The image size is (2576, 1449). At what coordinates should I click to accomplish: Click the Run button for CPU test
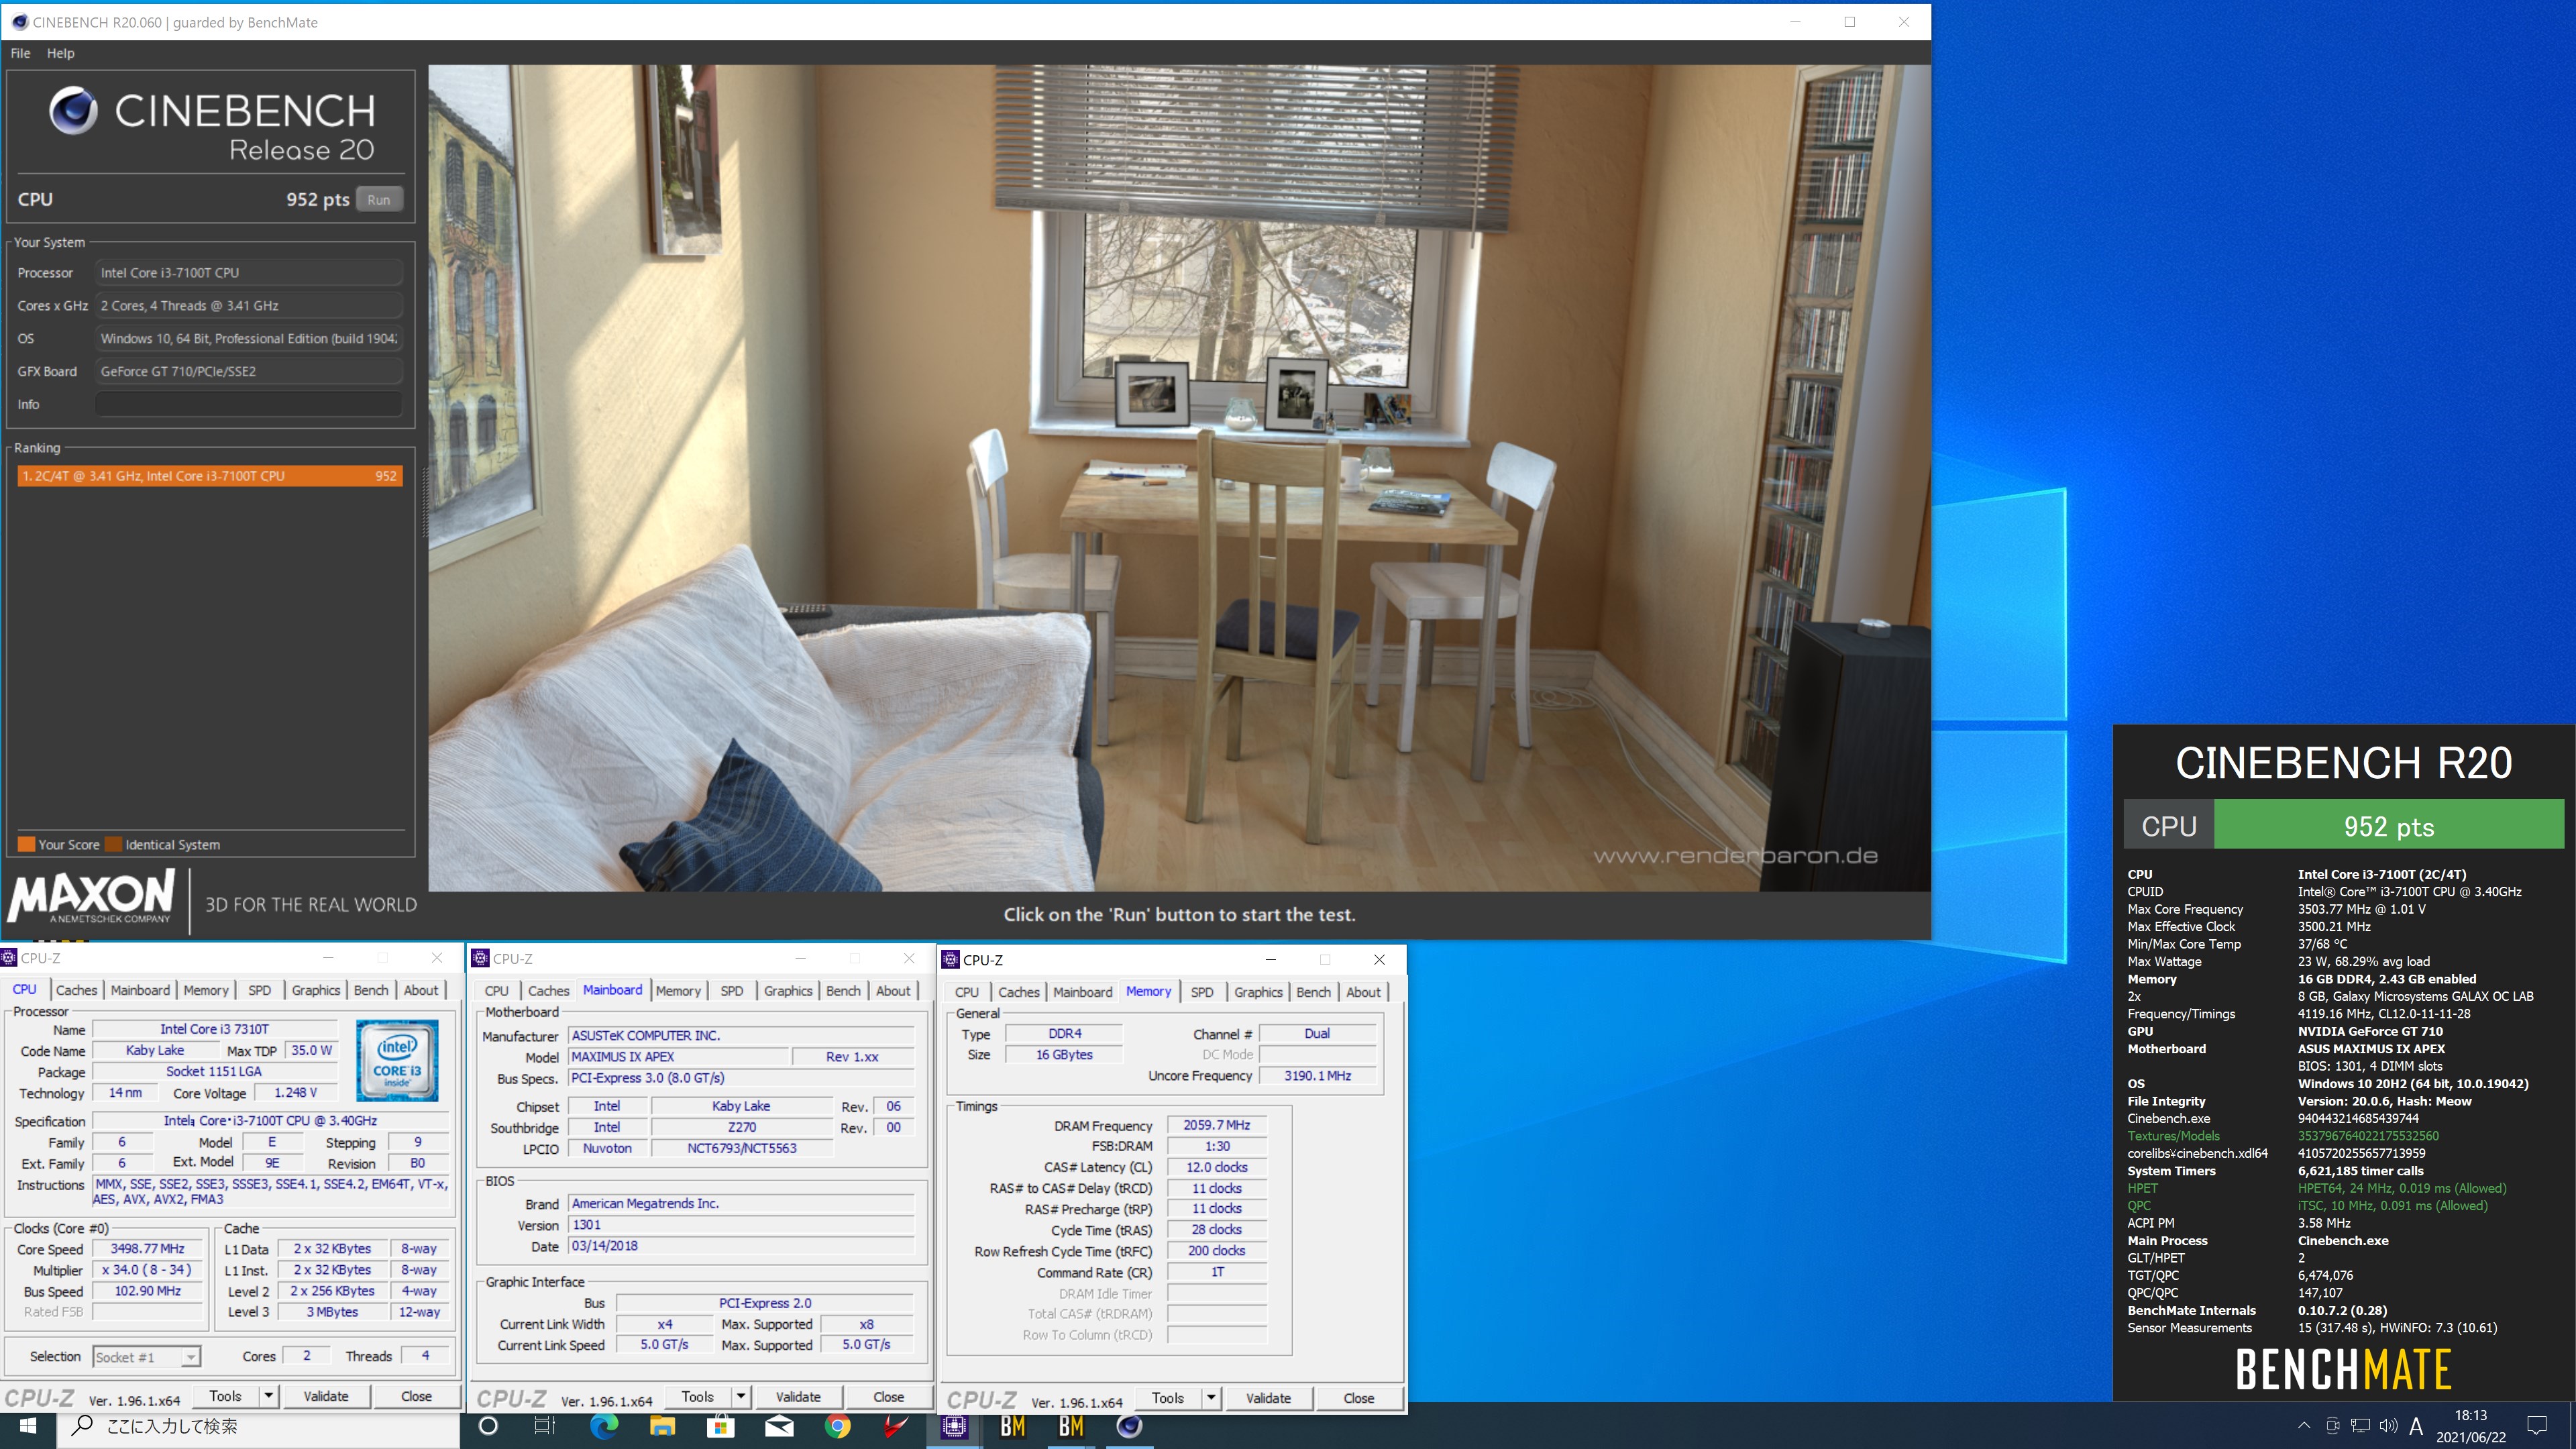pyautogui.click(x=378, y=199)
